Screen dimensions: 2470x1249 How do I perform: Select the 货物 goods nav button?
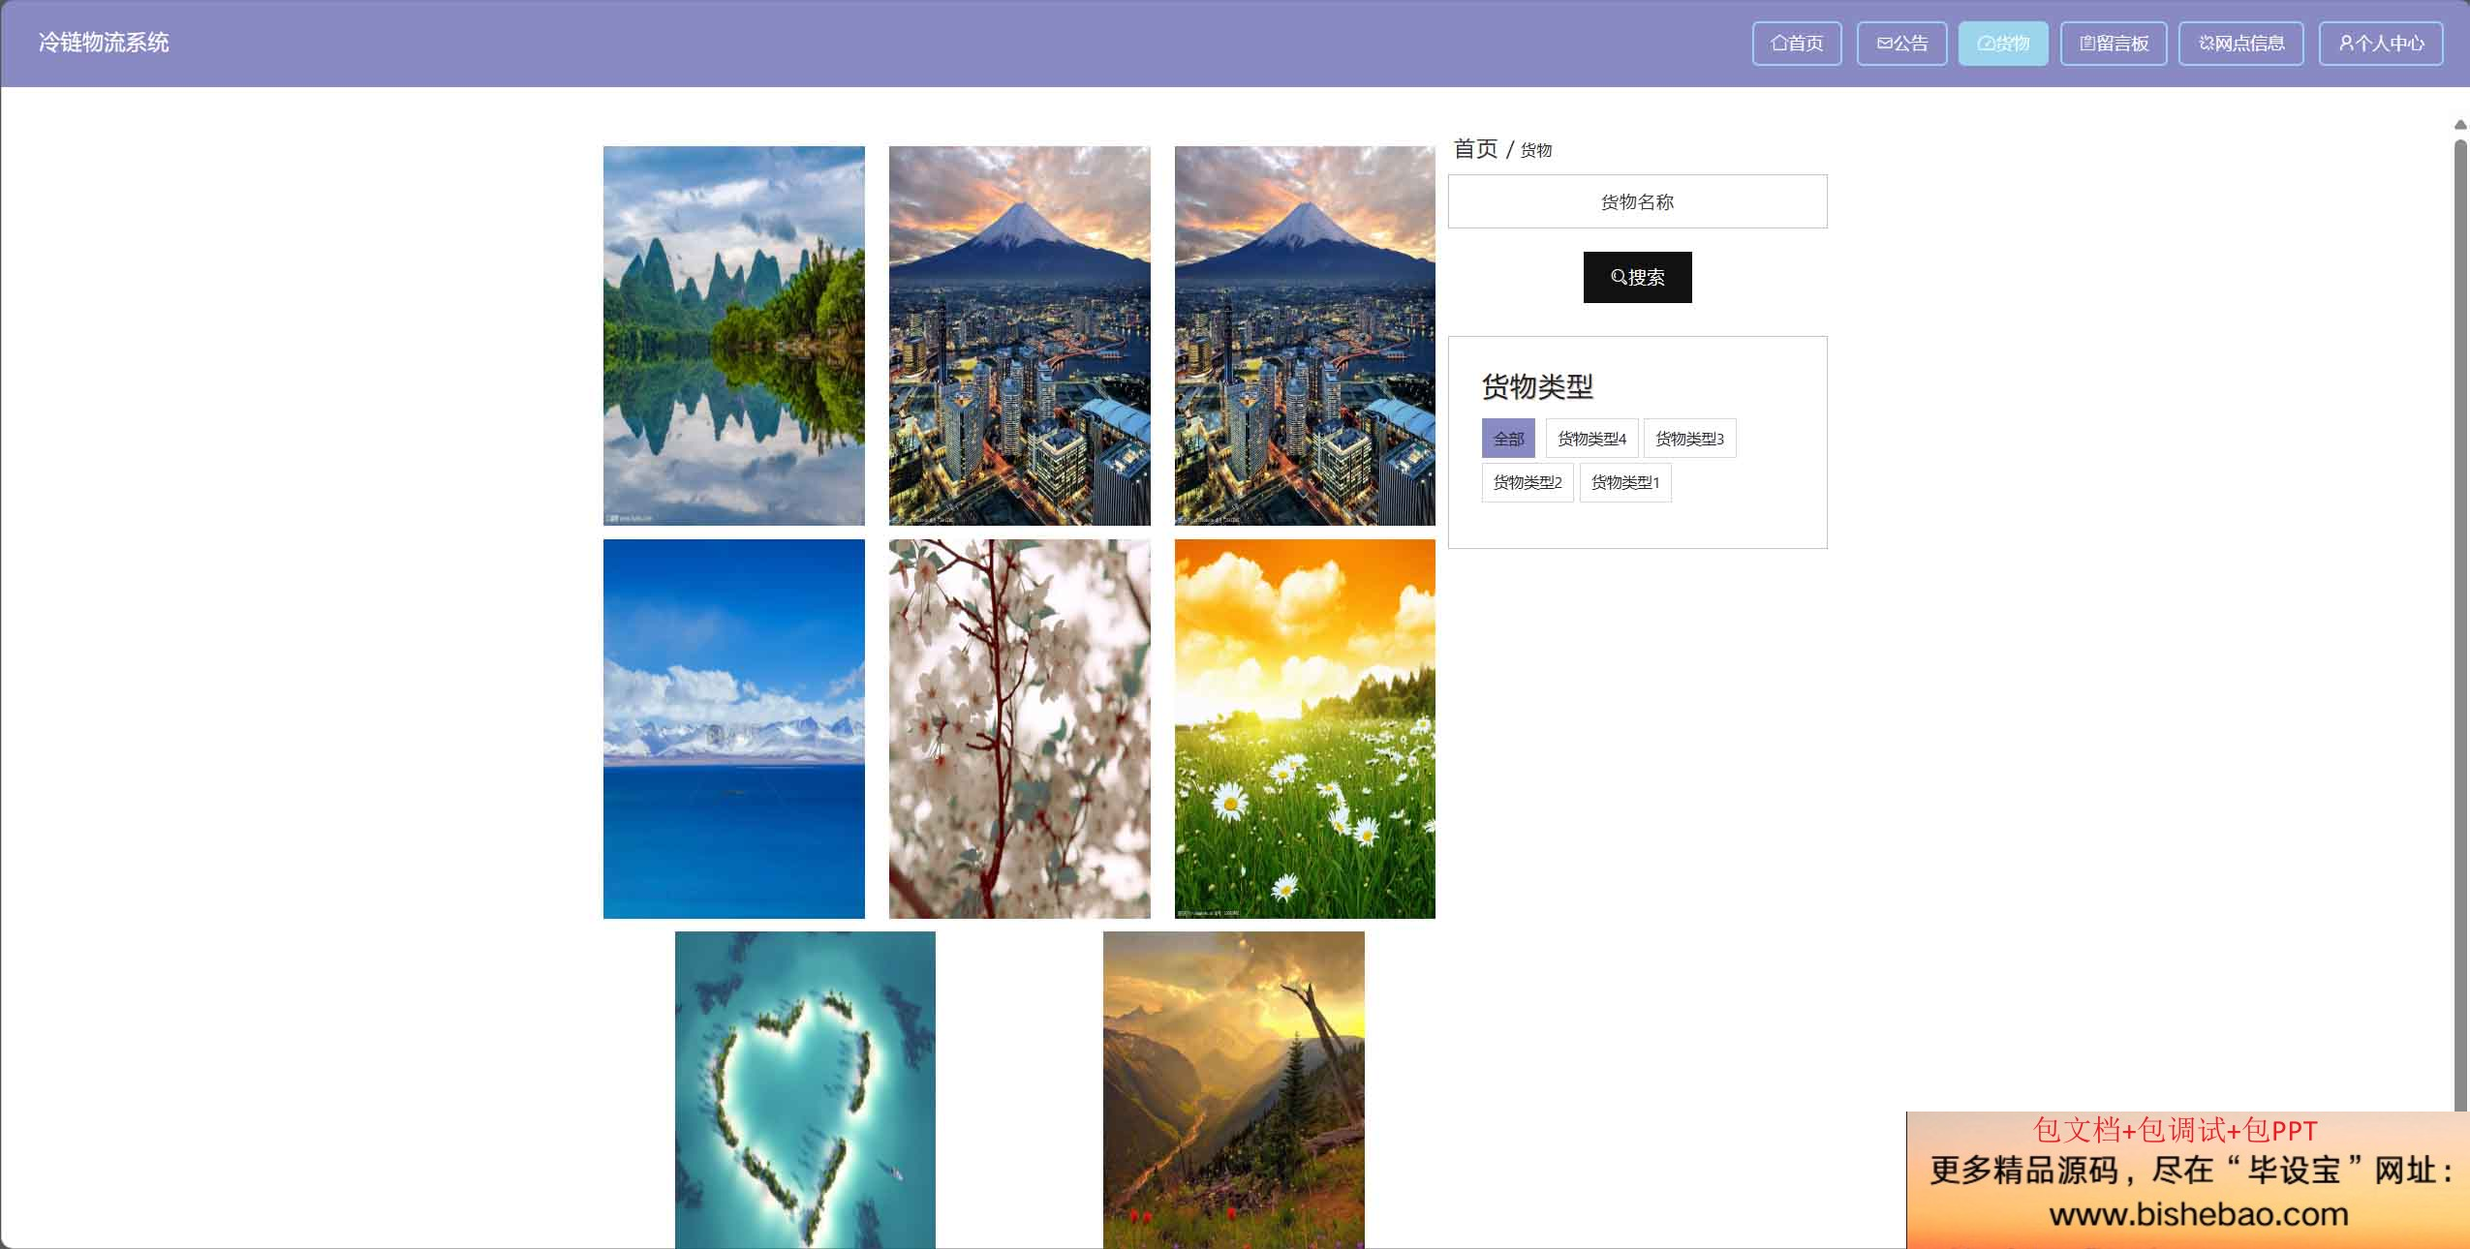pos(2003,44)
